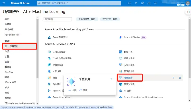Click the multi-service account cloud icon

click(121, 97)
